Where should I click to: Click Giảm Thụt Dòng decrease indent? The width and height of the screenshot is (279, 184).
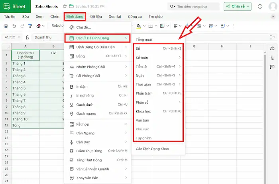[98, 151]
